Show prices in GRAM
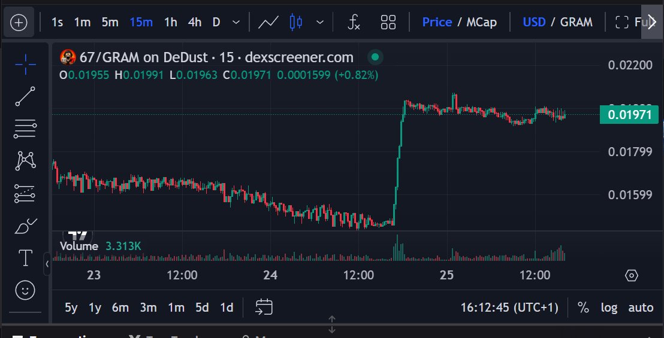664x338 pixels. pos(577,22)
